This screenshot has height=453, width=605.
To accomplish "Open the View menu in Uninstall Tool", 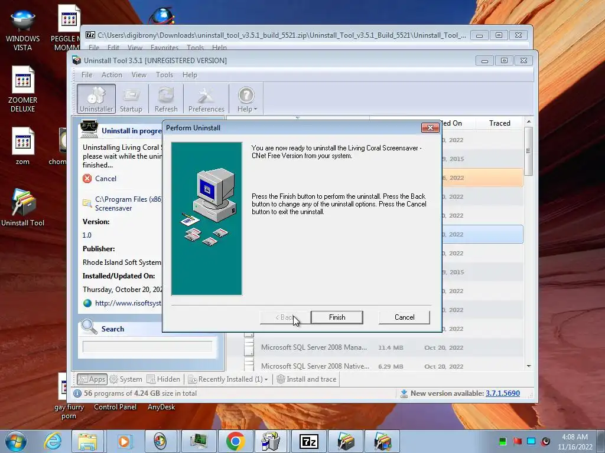I will tap(139, 75).
